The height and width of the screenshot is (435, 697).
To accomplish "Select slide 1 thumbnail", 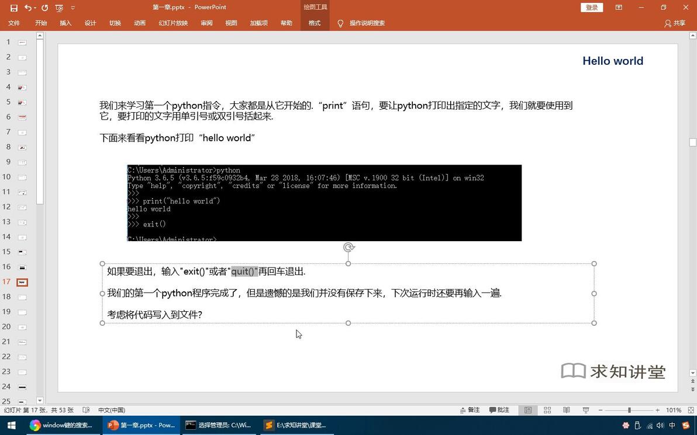I will tap(22, 43).
